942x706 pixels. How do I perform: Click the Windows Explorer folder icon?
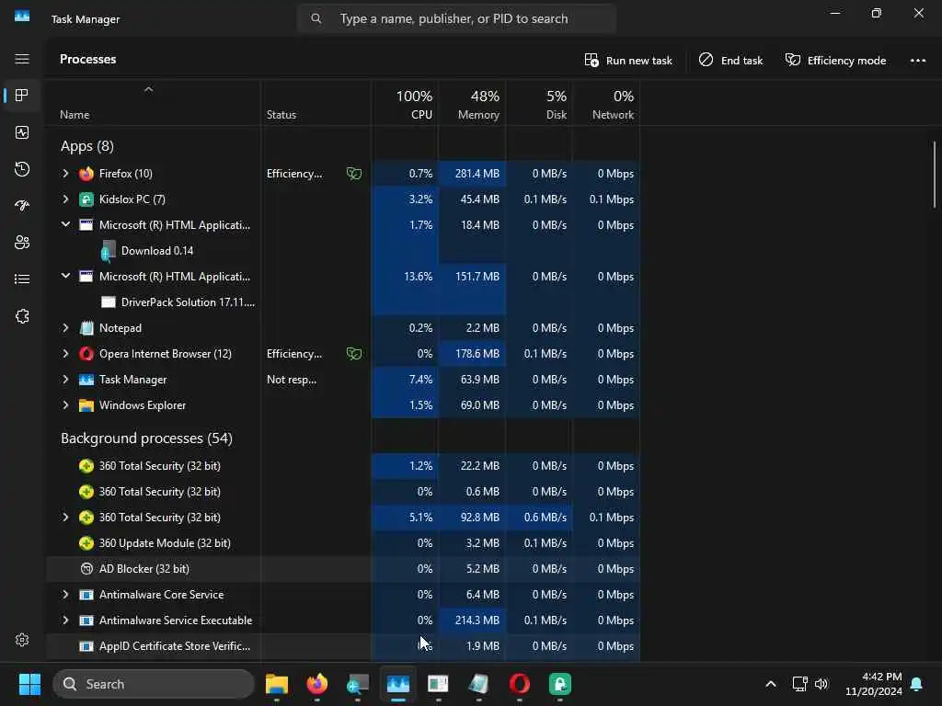(x=86, y=405)
